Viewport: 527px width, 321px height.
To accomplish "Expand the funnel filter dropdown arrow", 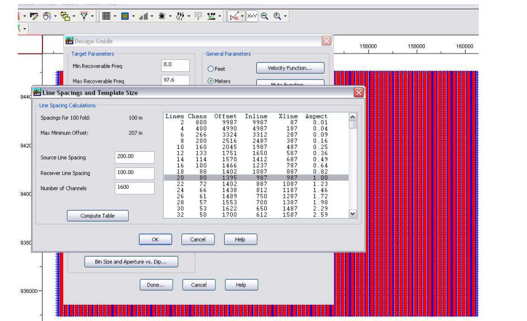I will 92,16.
